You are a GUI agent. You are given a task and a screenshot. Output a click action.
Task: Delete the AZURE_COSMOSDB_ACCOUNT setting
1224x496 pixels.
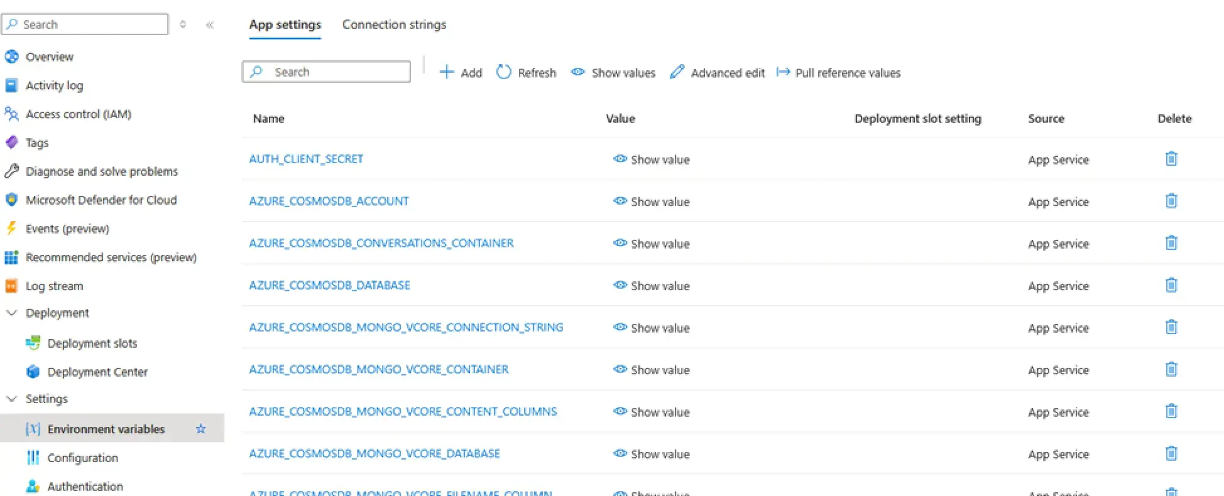click(x=1171, y=201)
